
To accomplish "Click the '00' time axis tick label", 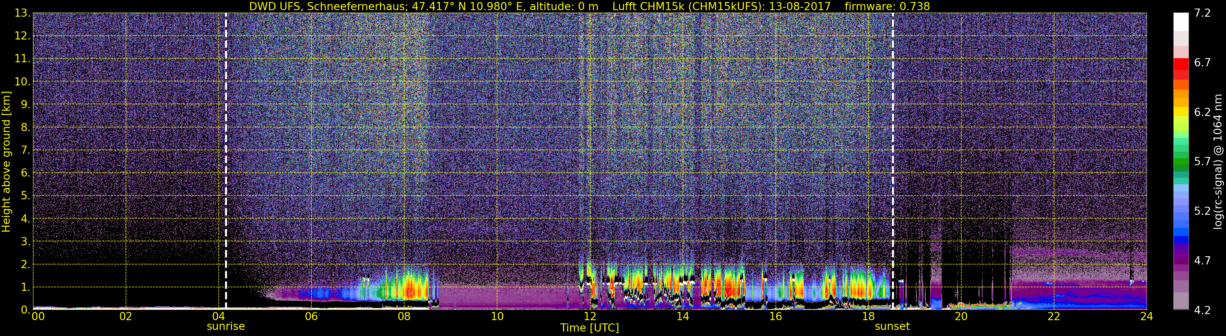I will 37,316.
